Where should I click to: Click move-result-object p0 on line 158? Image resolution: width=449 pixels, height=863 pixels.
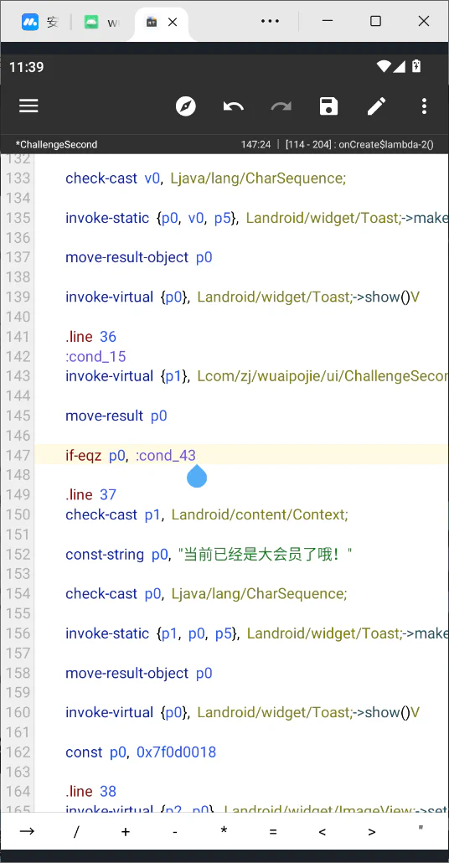pyautogui.click(x=139, y=673)
